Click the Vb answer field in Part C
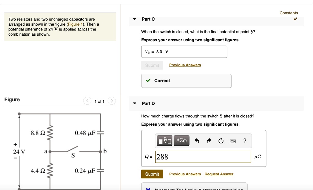The width and height of the screenshot is (313, 190). pos(184,52)
